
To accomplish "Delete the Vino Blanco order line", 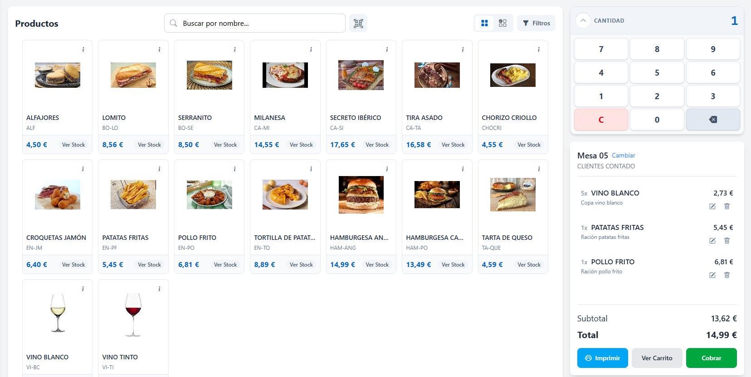I will (x=727, y=206).
